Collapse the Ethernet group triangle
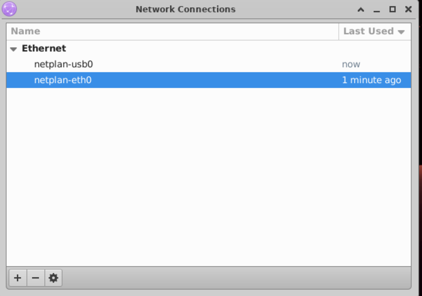 (13, 49)
